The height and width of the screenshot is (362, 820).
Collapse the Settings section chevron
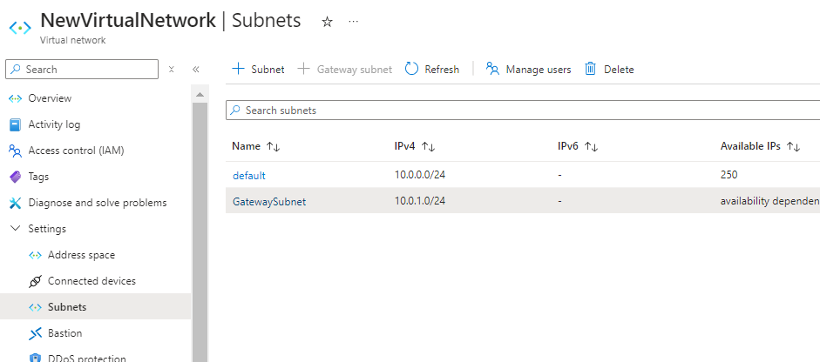pos(16,228)
